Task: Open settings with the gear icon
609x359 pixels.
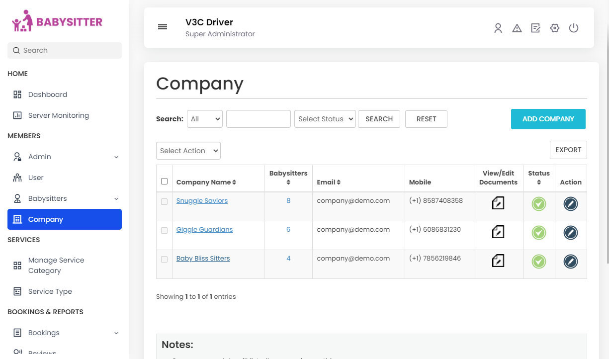Action: [554, 28]
